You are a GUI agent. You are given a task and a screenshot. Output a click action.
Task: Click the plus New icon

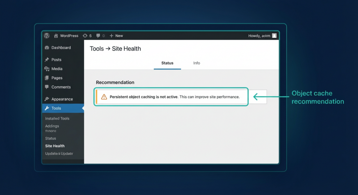pos(112,36)
